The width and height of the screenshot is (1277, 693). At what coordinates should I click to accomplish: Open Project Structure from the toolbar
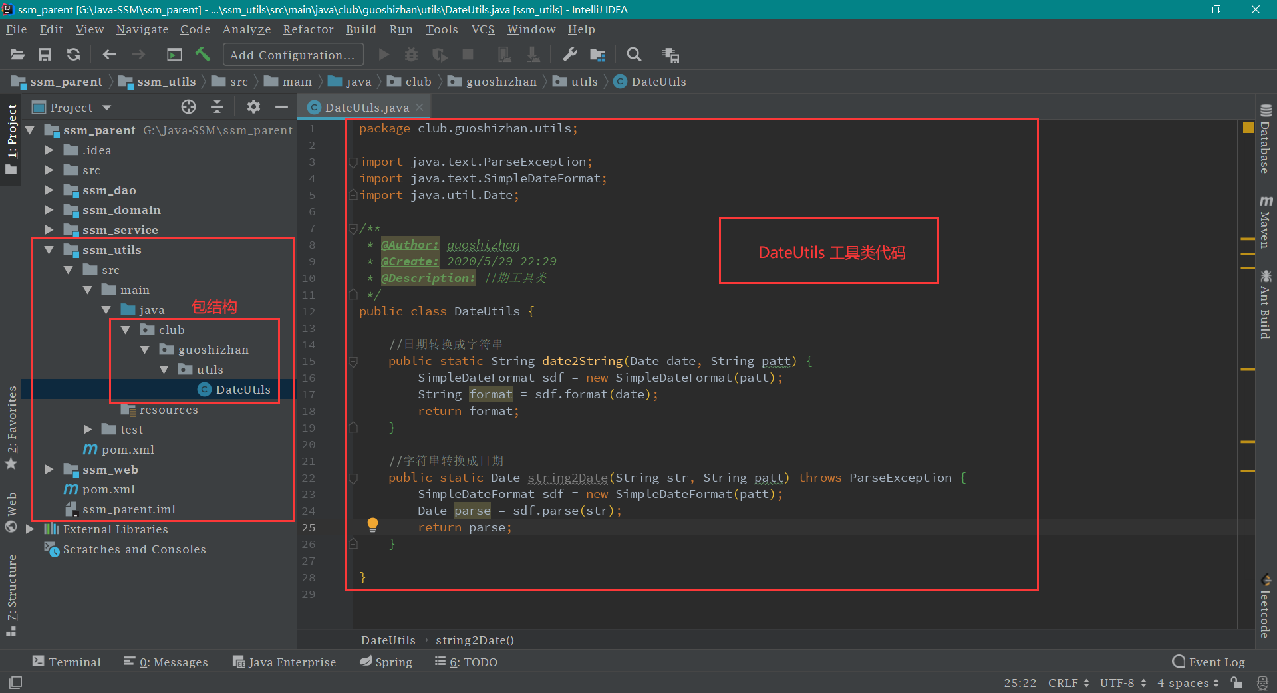tap(598, 55)
